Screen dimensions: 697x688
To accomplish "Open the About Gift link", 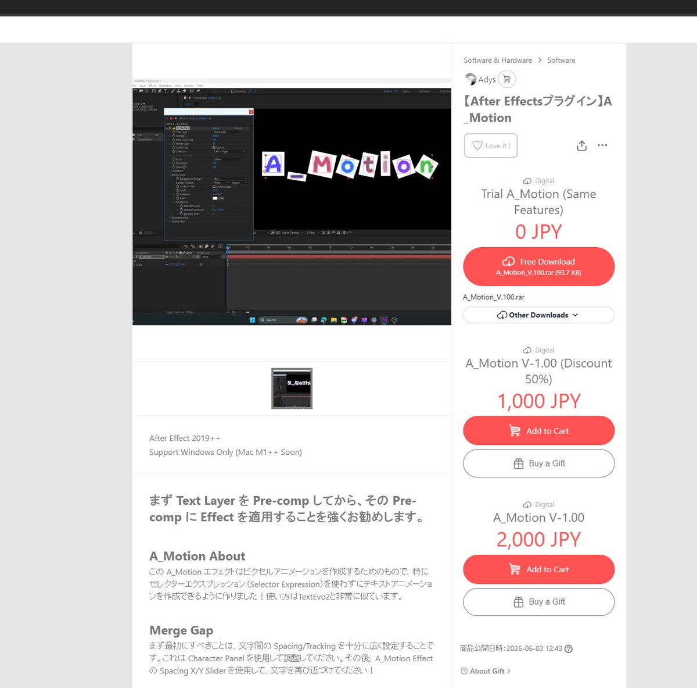I will coord(486,671).
